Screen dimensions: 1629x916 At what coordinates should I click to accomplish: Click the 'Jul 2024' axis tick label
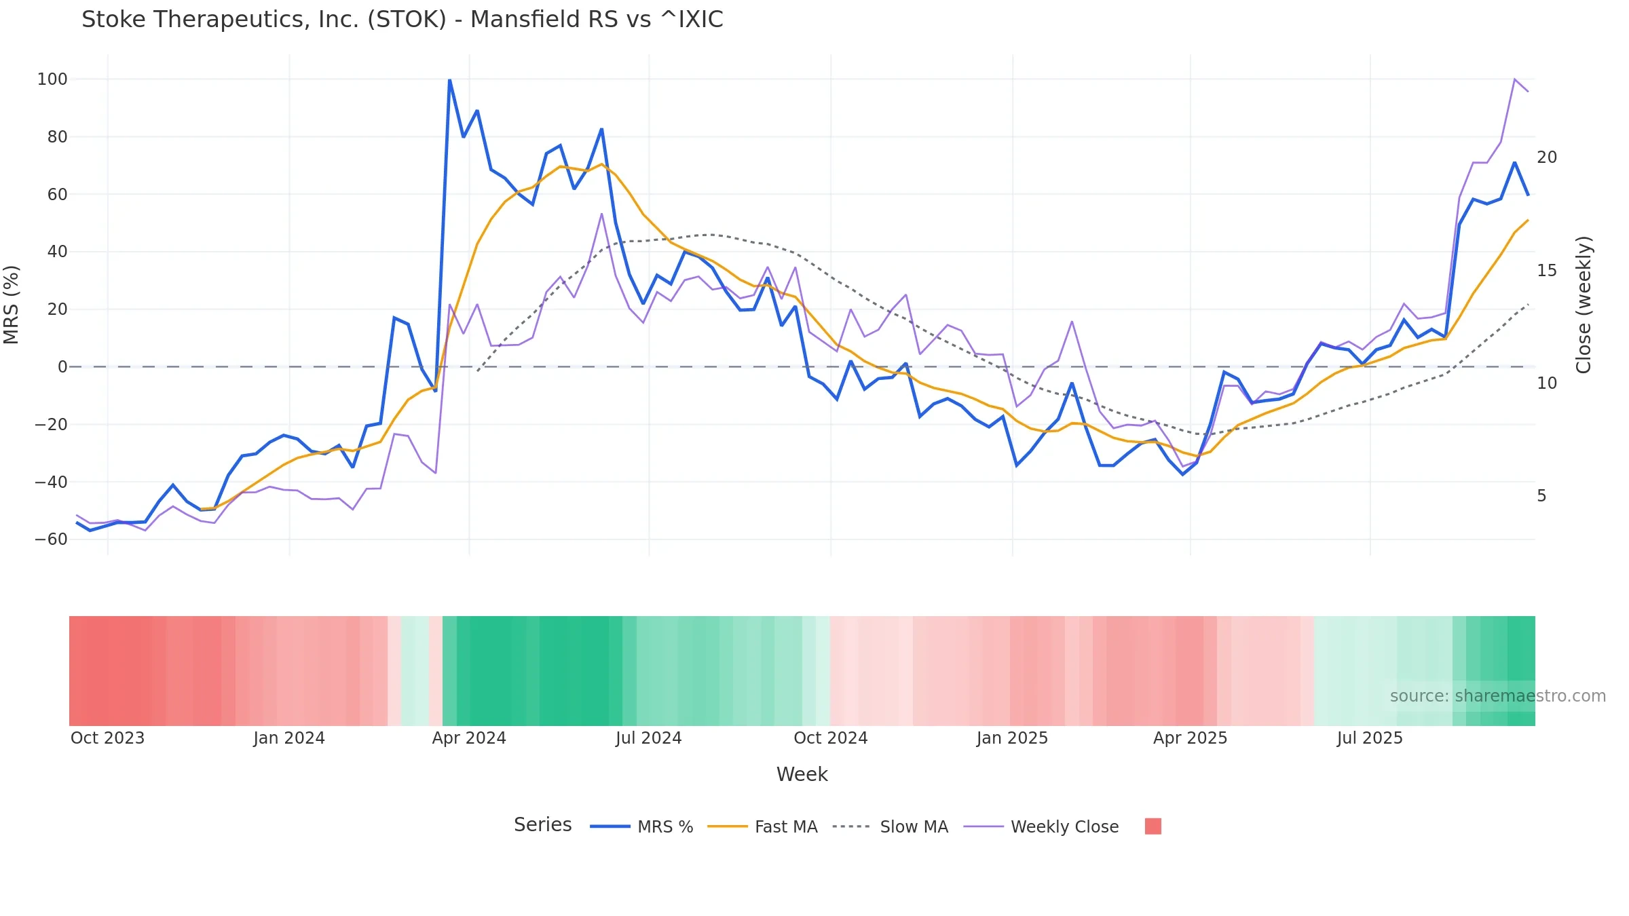649,738
